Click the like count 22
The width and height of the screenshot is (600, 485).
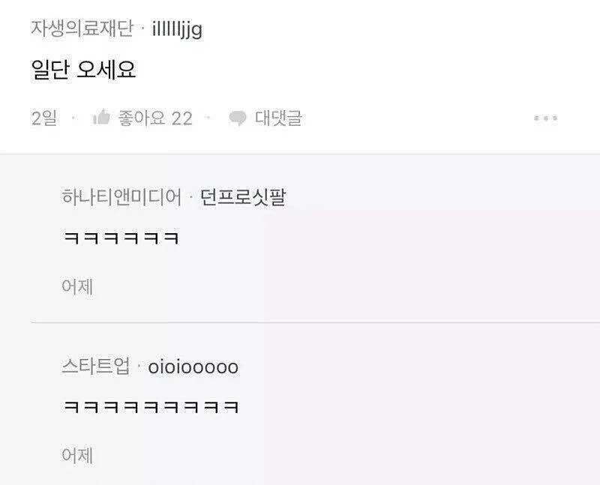(x=181, y=118)
